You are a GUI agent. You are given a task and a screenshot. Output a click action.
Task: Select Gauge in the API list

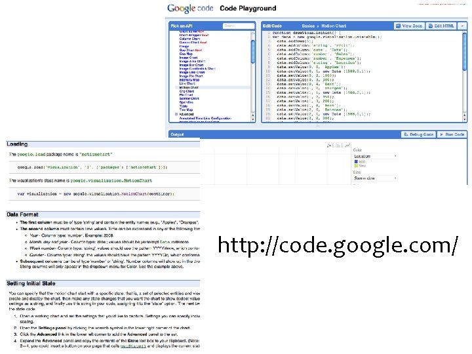point(184,47)
